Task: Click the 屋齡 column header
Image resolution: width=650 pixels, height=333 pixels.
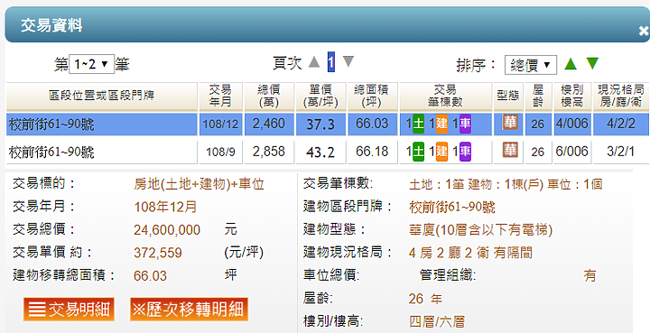Action: point(538,97)
